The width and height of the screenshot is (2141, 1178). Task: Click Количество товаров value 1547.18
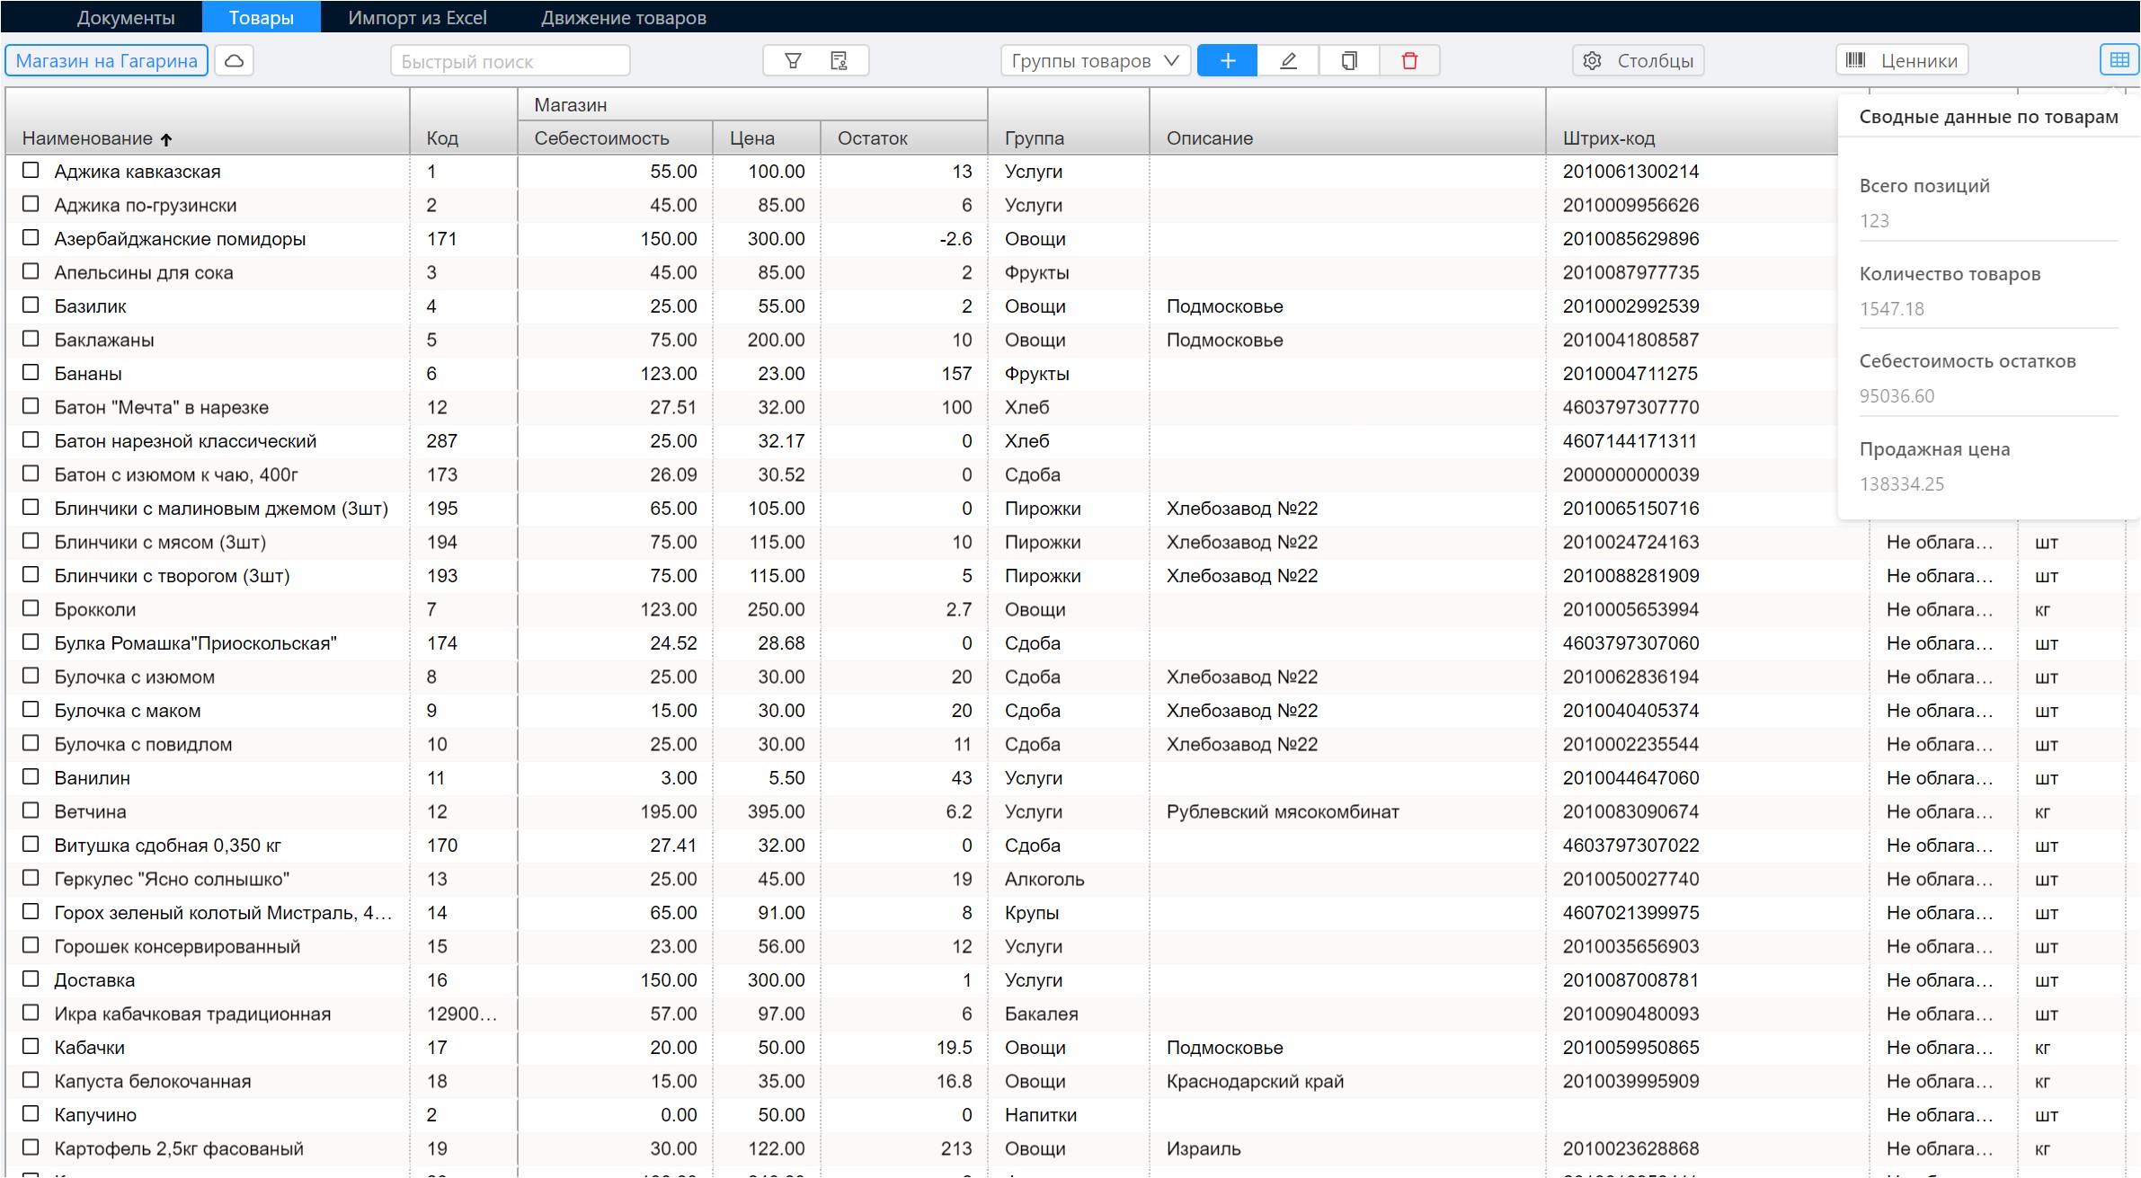1892,309
